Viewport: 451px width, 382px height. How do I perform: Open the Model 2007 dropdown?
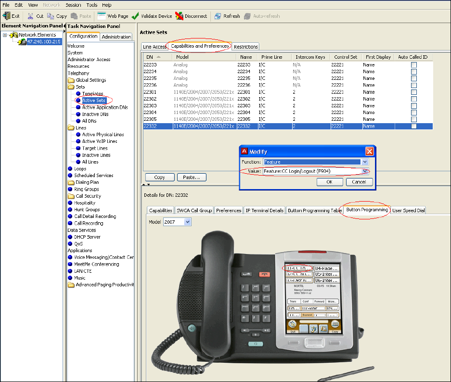188,222
